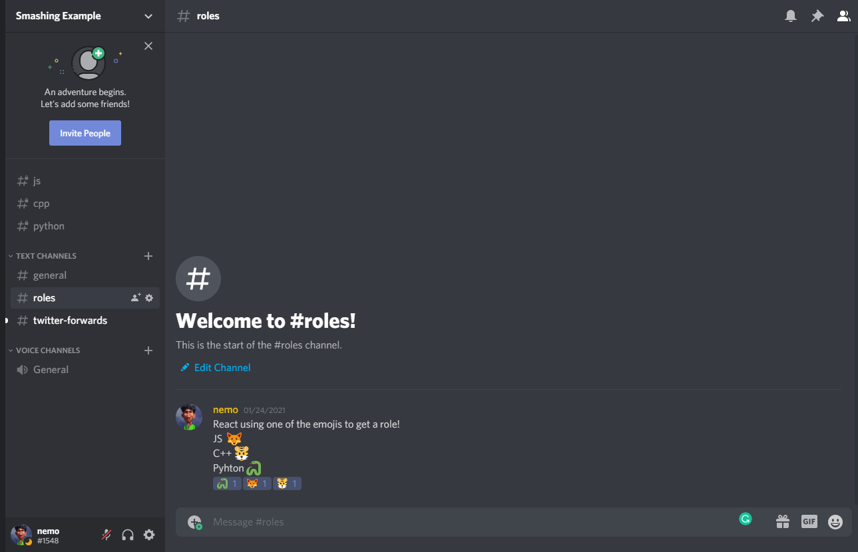858x552 pixels.
Task: Open notification settings bell icon
Action: coord(791,16)
